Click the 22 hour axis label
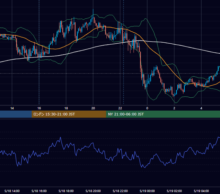The image size is (220, 194). click(x=120, y=108)
